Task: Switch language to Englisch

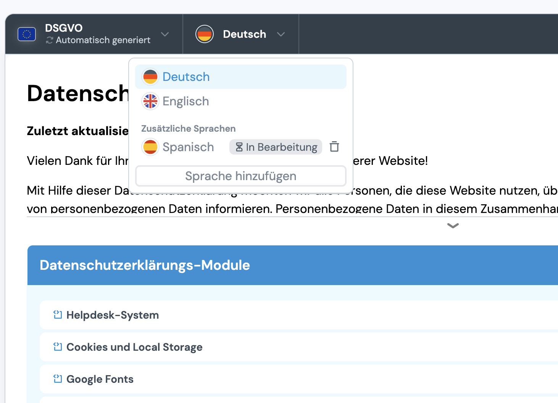Action: pyautogui.click(x=186, y=101)
